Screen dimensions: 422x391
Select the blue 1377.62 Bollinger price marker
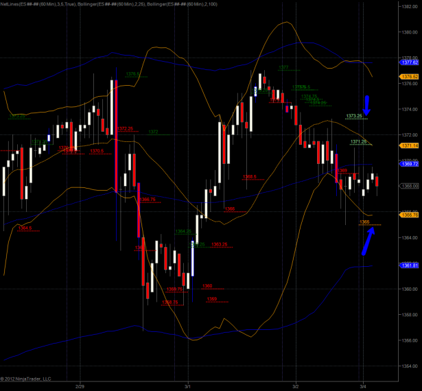[x=410, y=62]
